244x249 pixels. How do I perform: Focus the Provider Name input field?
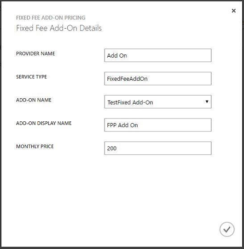[158, 55]
